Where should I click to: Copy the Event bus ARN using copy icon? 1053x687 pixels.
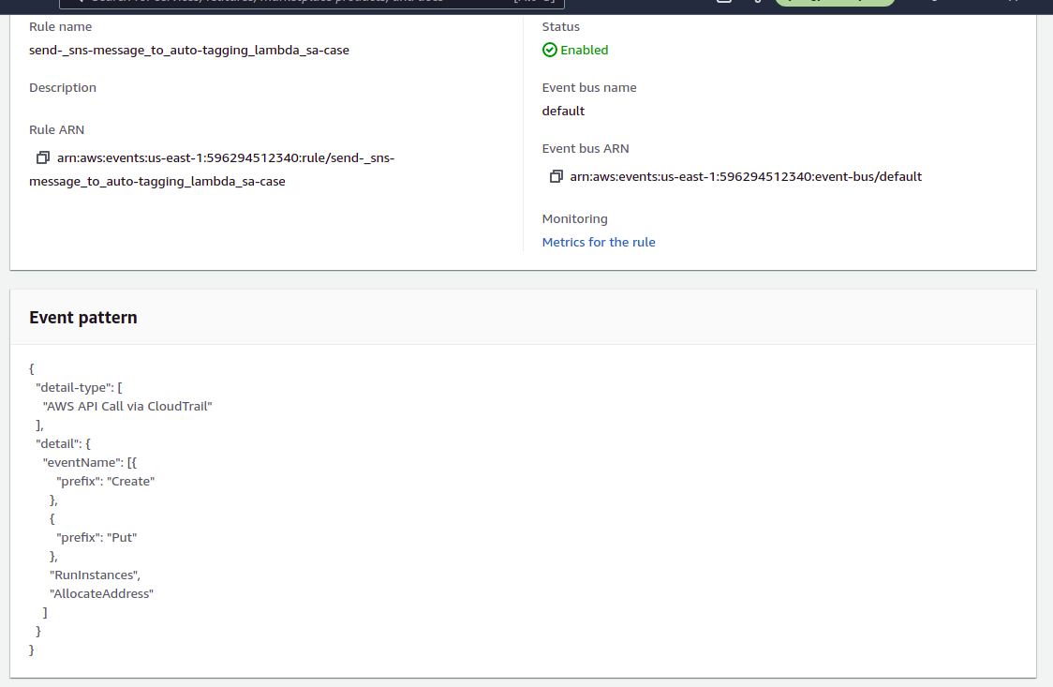coord(556,176)
